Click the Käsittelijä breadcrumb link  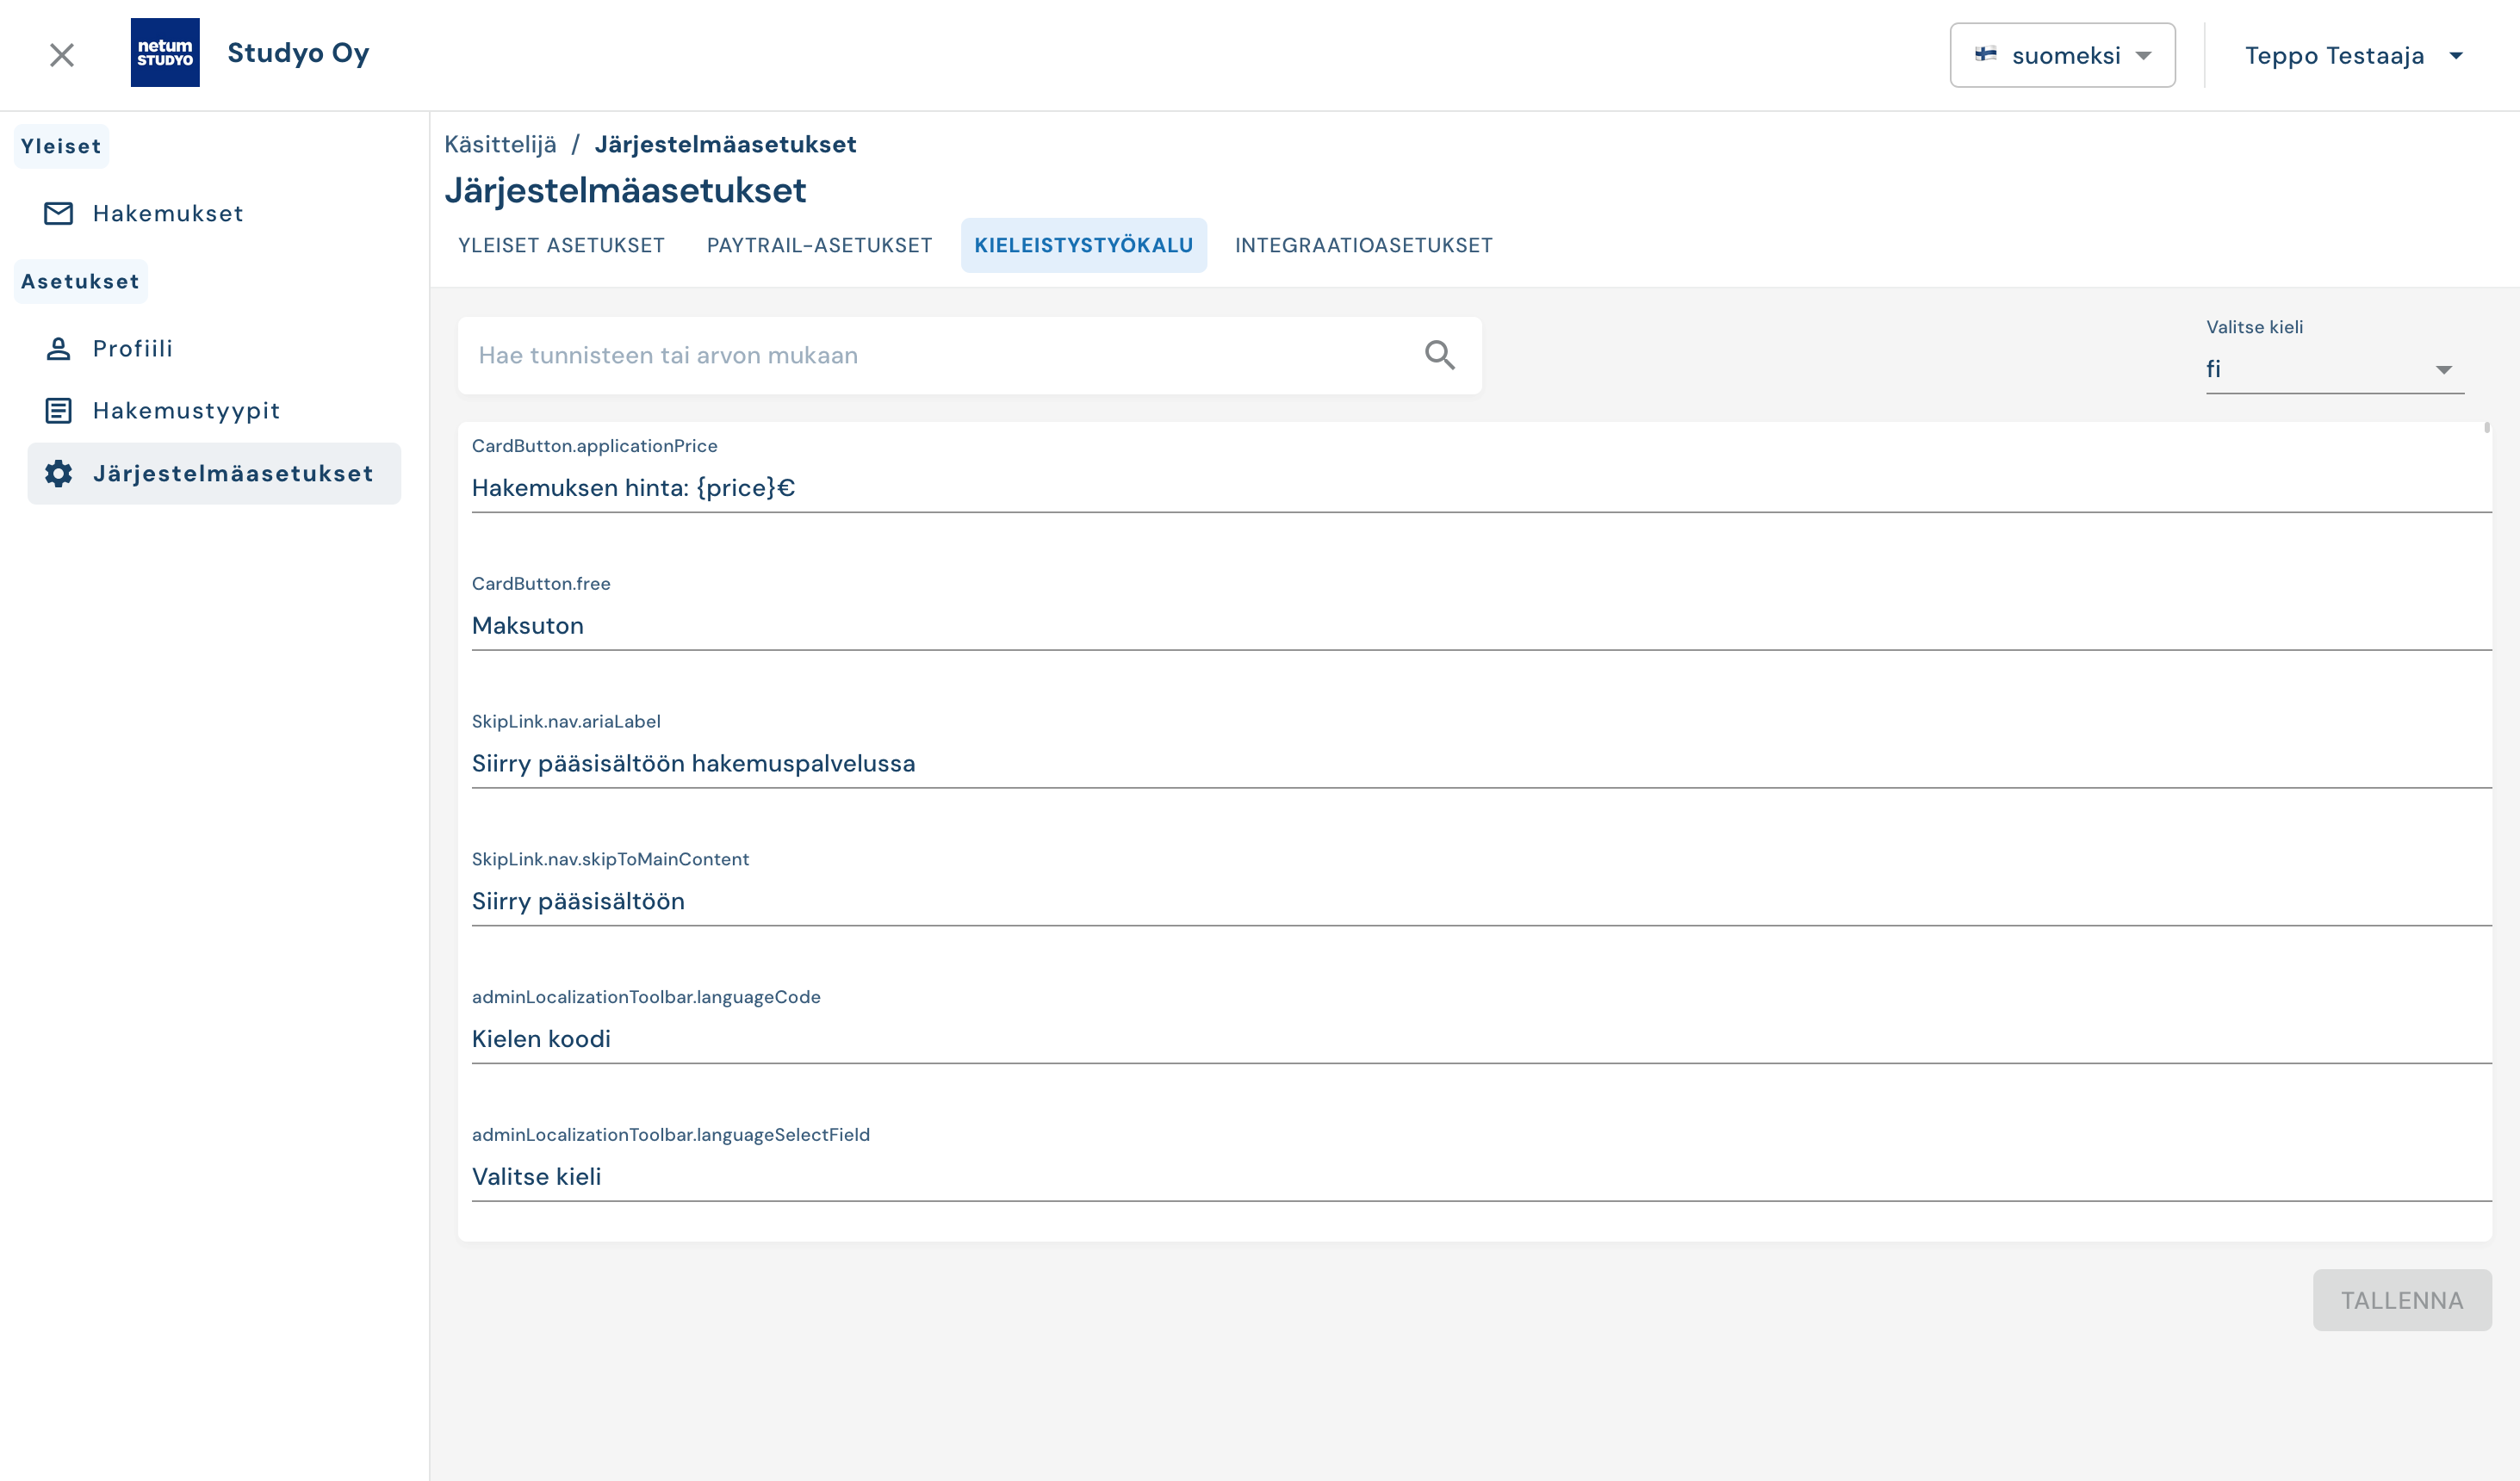tap(500, 144)
